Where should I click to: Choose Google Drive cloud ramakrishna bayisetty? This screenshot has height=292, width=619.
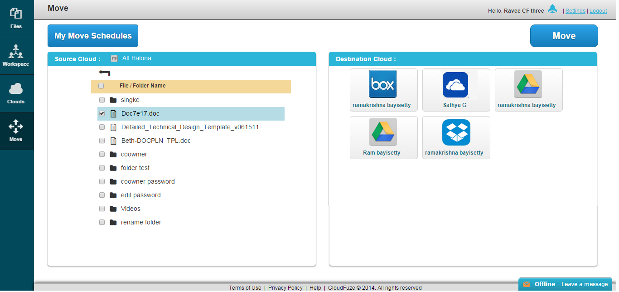coord(528,90)
